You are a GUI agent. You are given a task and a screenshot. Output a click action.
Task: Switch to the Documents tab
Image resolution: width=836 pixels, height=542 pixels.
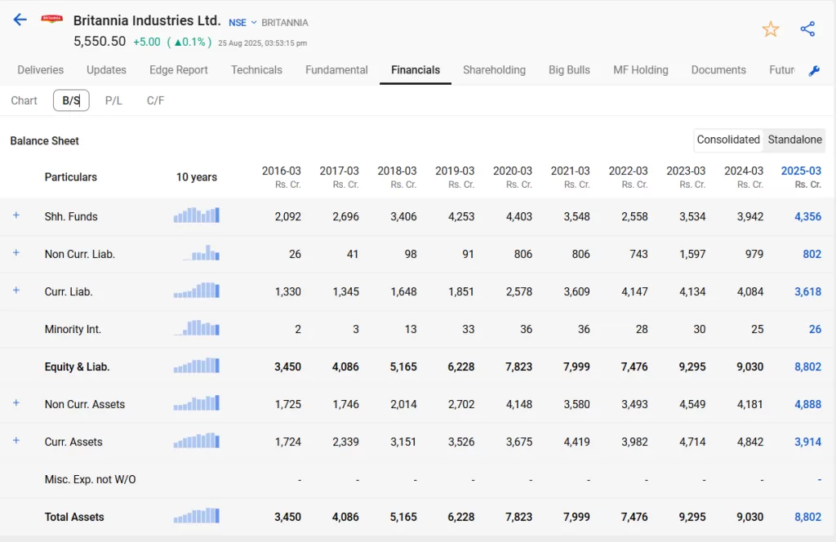[718, 70]
